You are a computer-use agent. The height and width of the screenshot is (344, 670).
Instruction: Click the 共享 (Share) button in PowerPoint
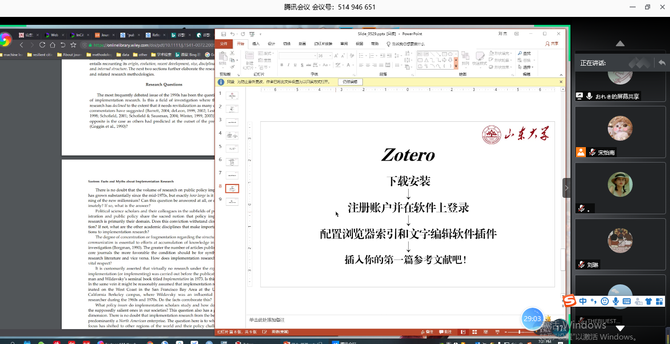(552, 44)
